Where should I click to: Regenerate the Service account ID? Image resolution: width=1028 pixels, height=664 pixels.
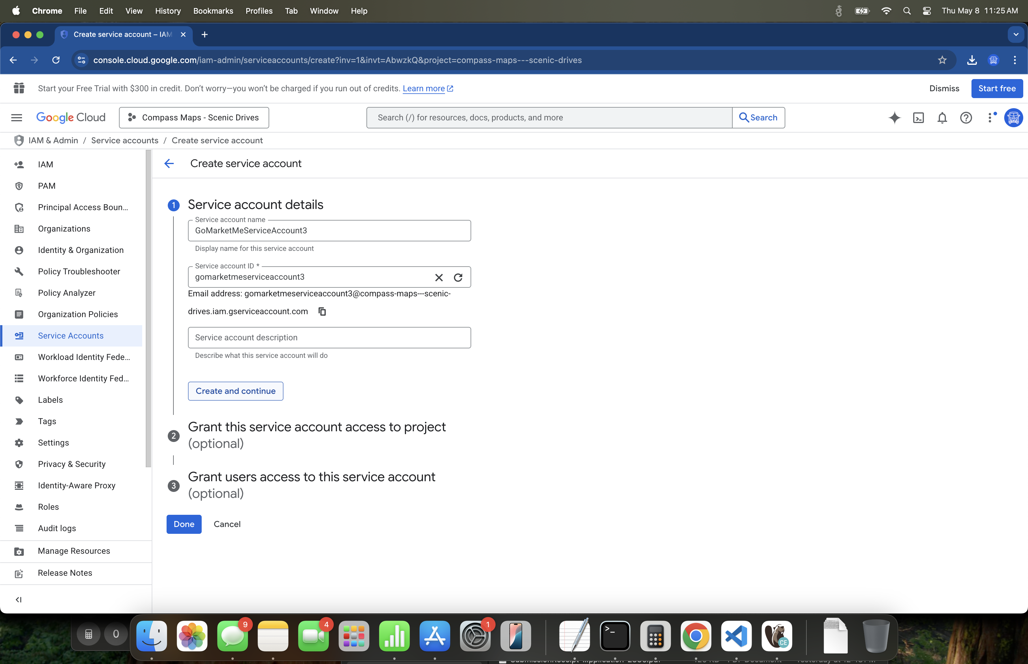click(458, 277)
